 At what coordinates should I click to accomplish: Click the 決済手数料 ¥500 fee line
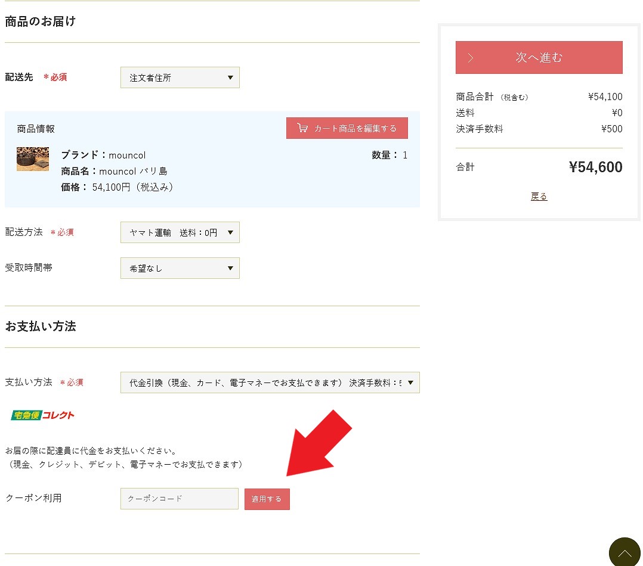(539, 129)
